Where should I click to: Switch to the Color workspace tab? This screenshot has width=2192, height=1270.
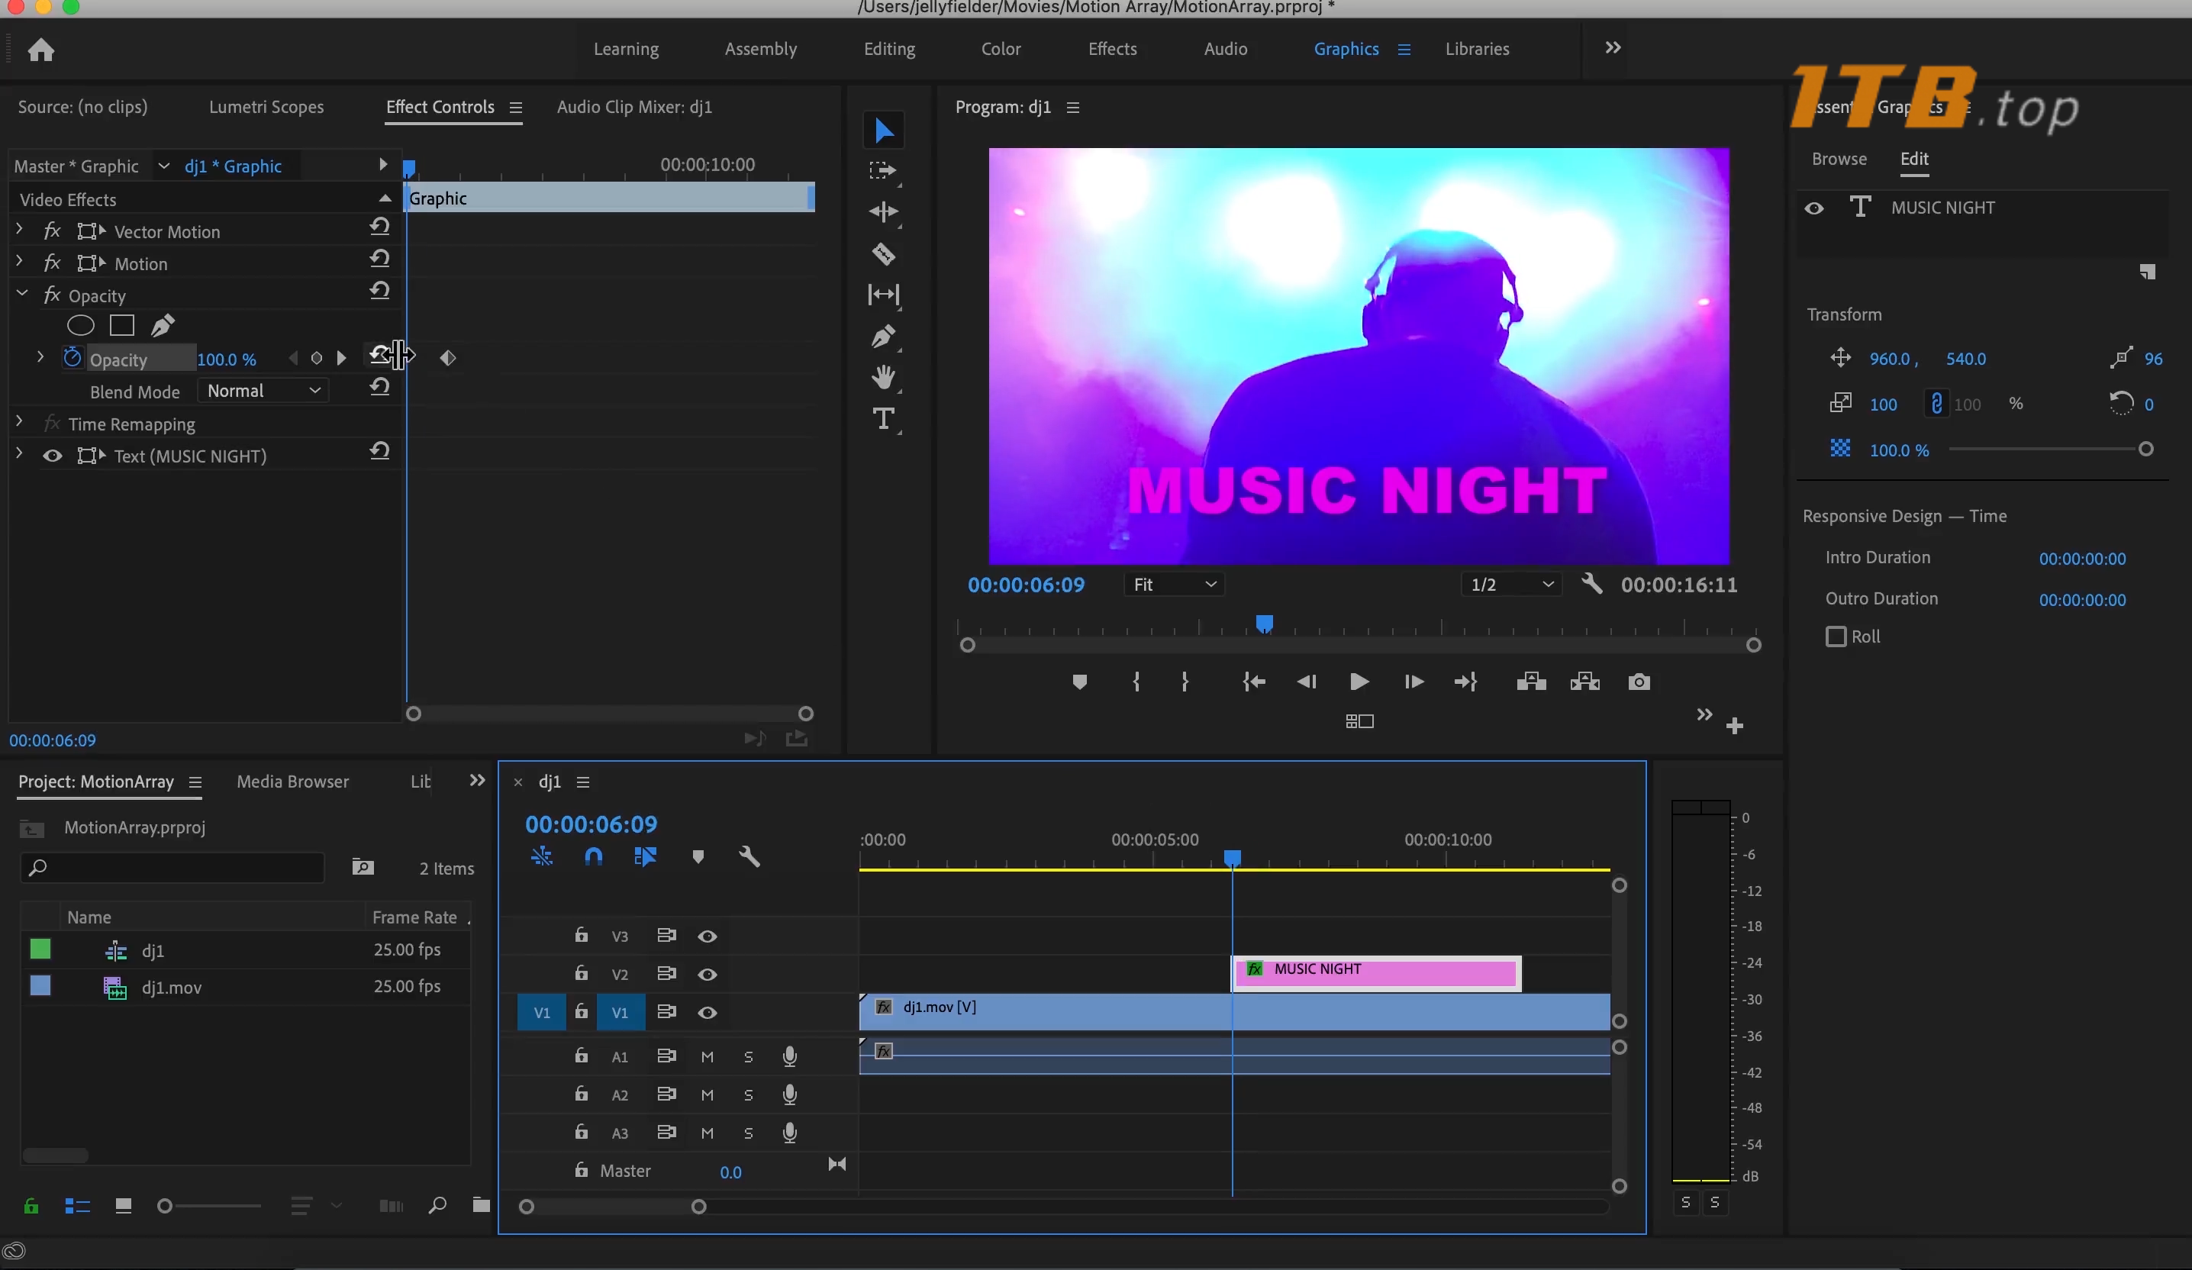tap(1001, 48)
